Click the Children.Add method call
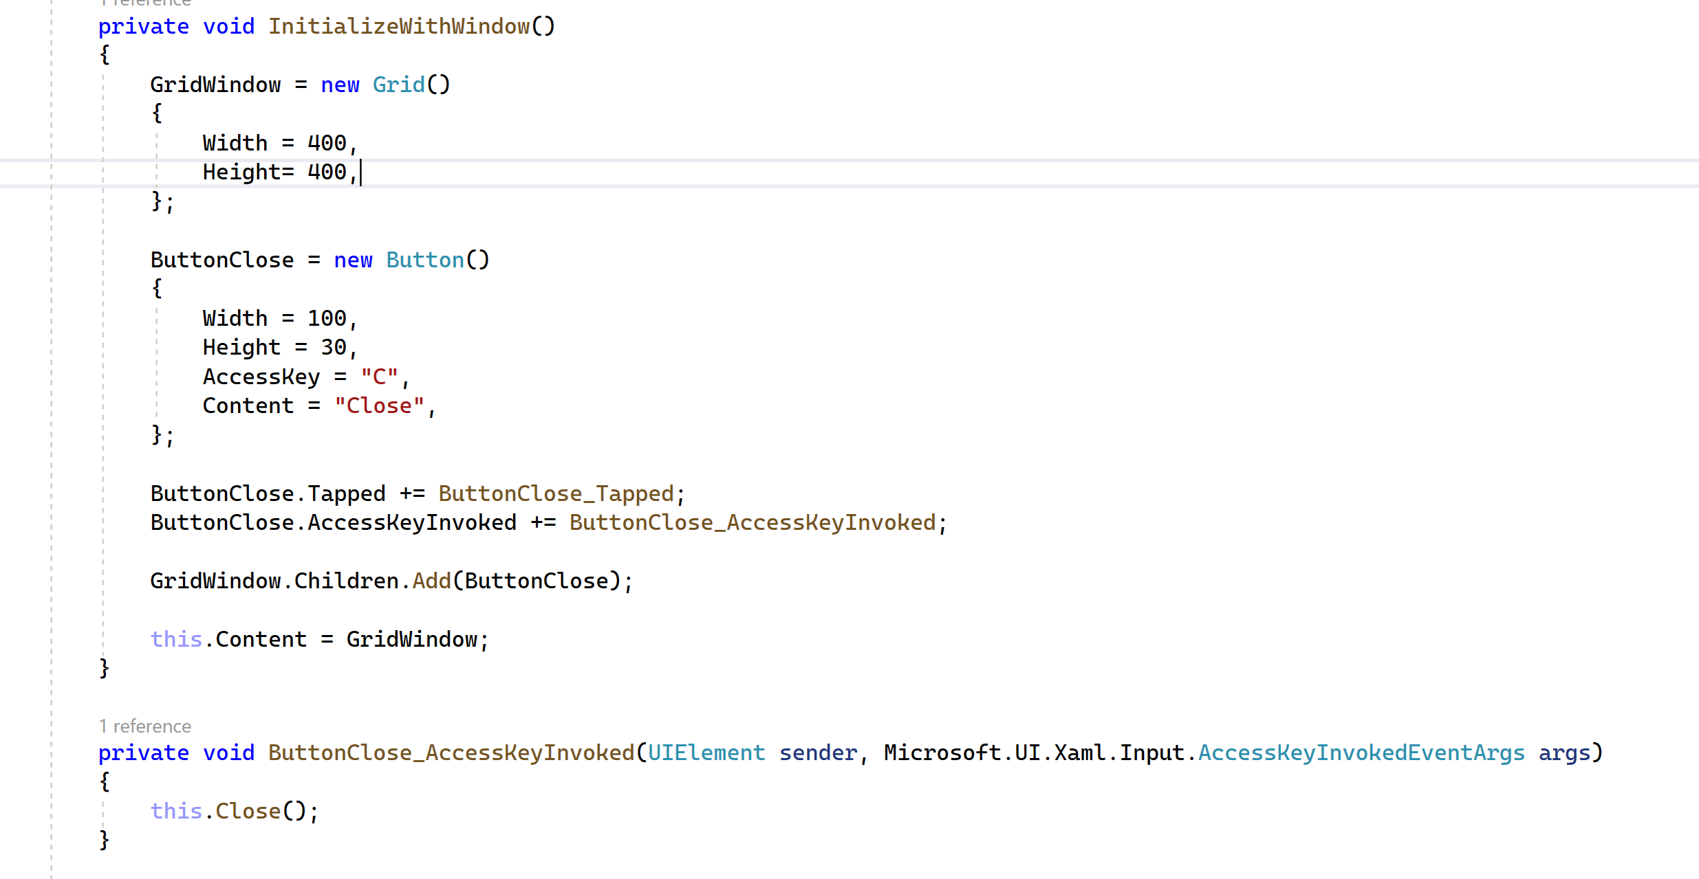This screenshot has height=879, width=1699. 432,580
